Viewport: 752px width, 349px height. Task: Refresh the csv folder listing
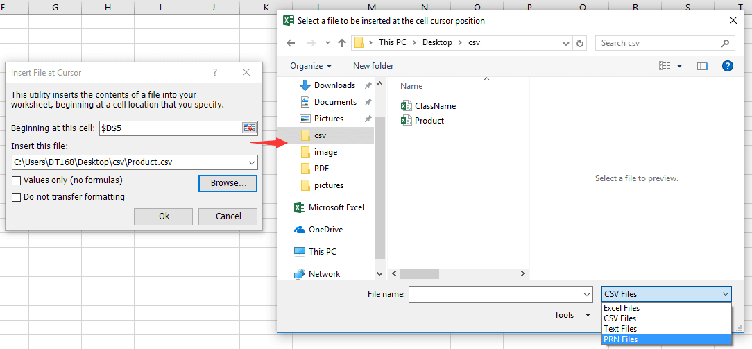[580, 42]
